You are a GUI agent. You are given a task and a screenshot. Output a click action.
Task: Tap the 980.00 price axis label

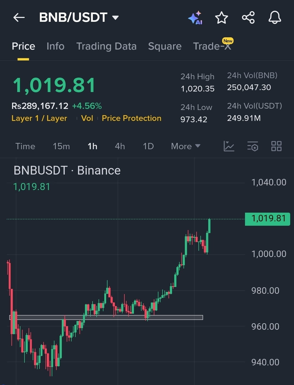(265, 291)
